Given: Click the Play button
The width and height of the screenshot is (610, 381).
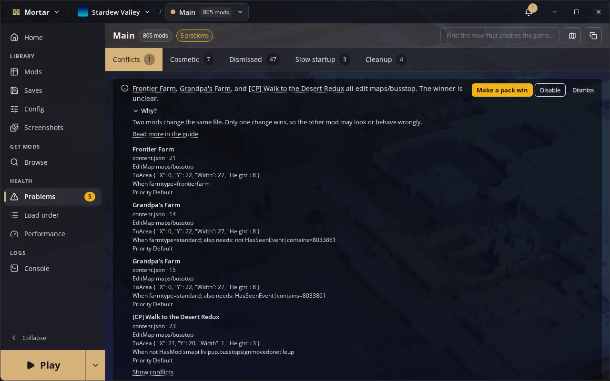Looking at the screenshot, I should point(43,365).
